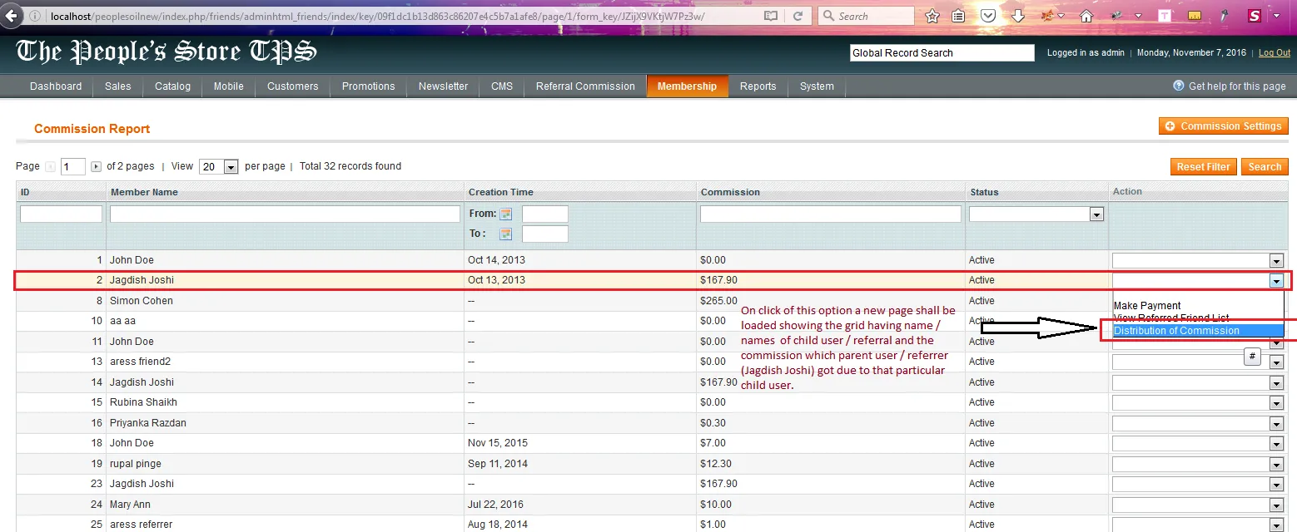1297x532 pixels.
Task: Open the Dashboard menu
Action: pyautogui.click(x=56, y=86)
